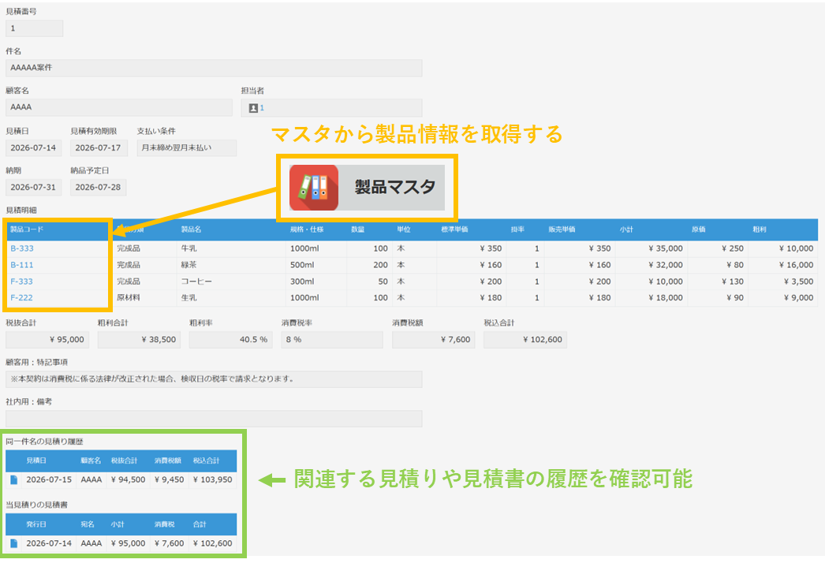Click 税込合計 field ¥ 102,600

click(525, 340)
